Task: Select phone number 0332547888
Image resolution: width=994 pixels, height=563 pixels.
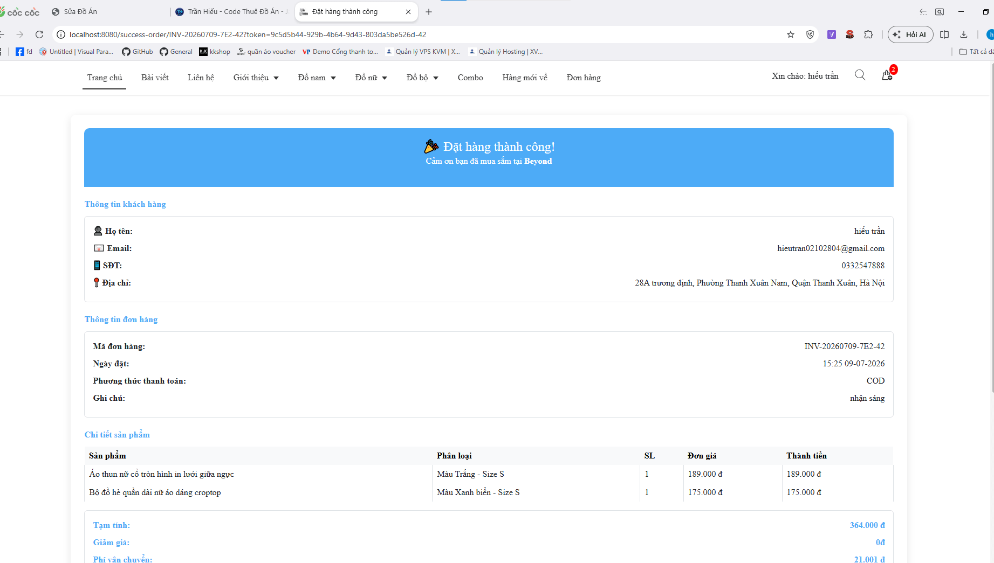Action: [863, 266]
